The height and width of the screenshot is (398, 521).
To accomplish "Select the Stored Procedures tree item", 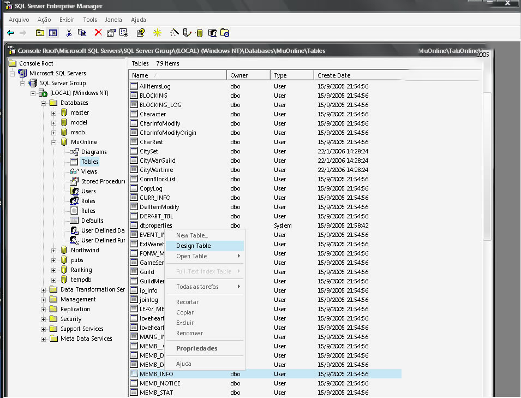I will coord(103,181).
